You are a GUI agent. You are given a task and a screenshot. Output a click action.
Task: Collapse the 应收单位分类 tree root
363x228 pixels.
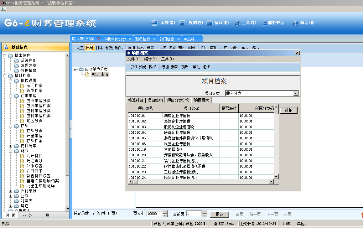(75, 69)
